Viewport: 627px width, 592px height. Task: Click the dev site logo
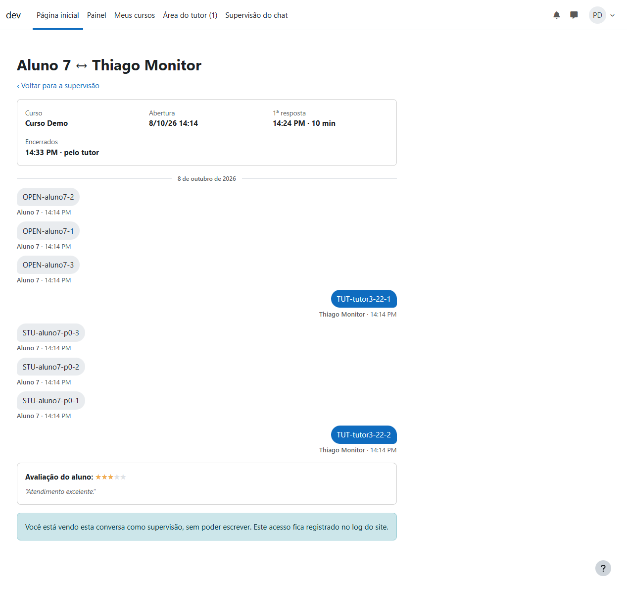coord(13,15)
